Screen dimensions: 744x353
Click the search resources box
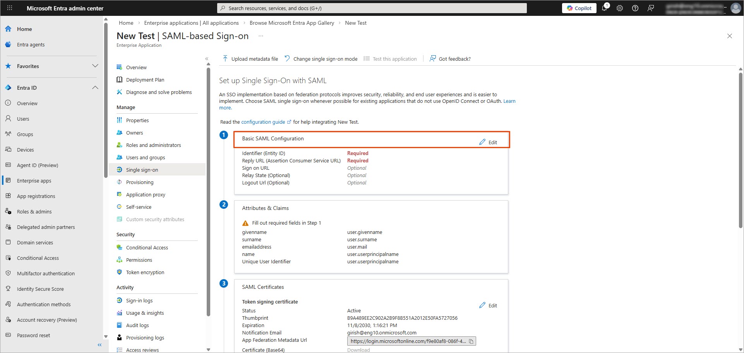(372, 8)
